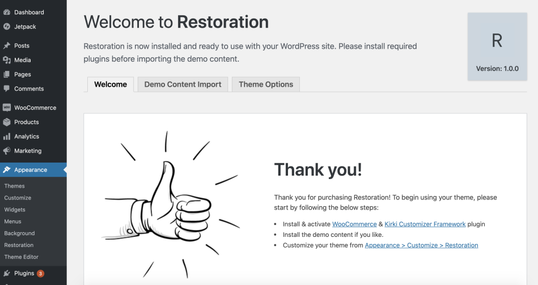Open the Kirki Customizer Framework link
Viewport: 538px width, 285px height.
pyautogui.click(x=425, y=224)
